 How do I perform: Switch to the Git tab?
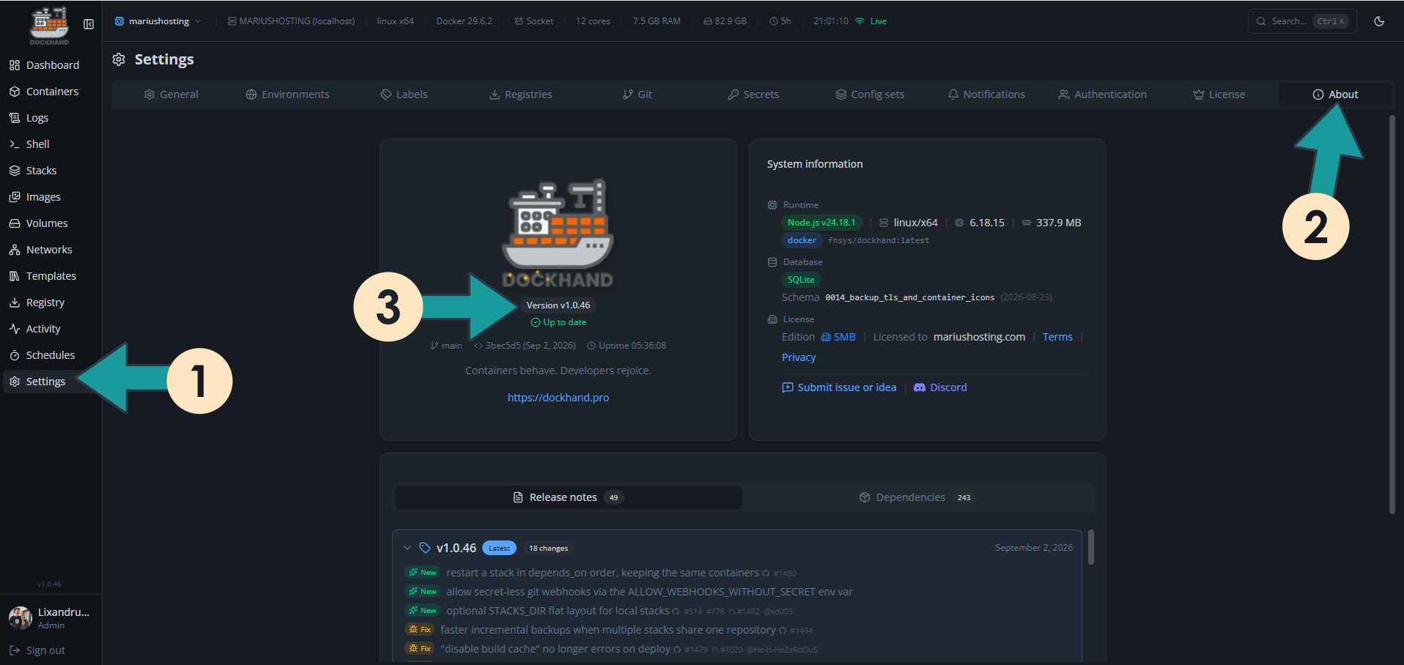pos(637,94)
